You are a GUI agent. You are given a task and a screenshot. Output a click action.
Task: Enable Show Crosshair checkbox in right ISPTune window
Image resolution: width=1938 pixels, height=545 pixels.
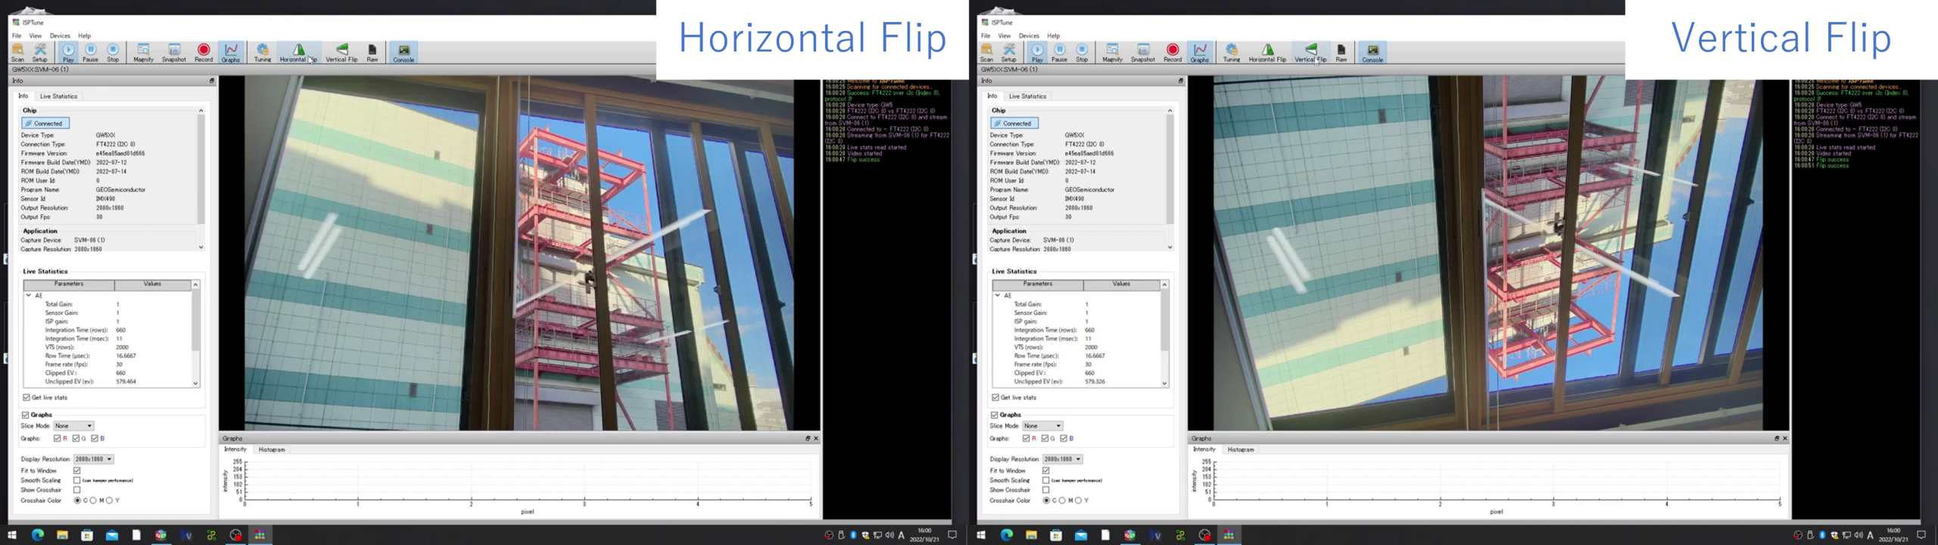pyautogui.click(x=1045, y=490)
